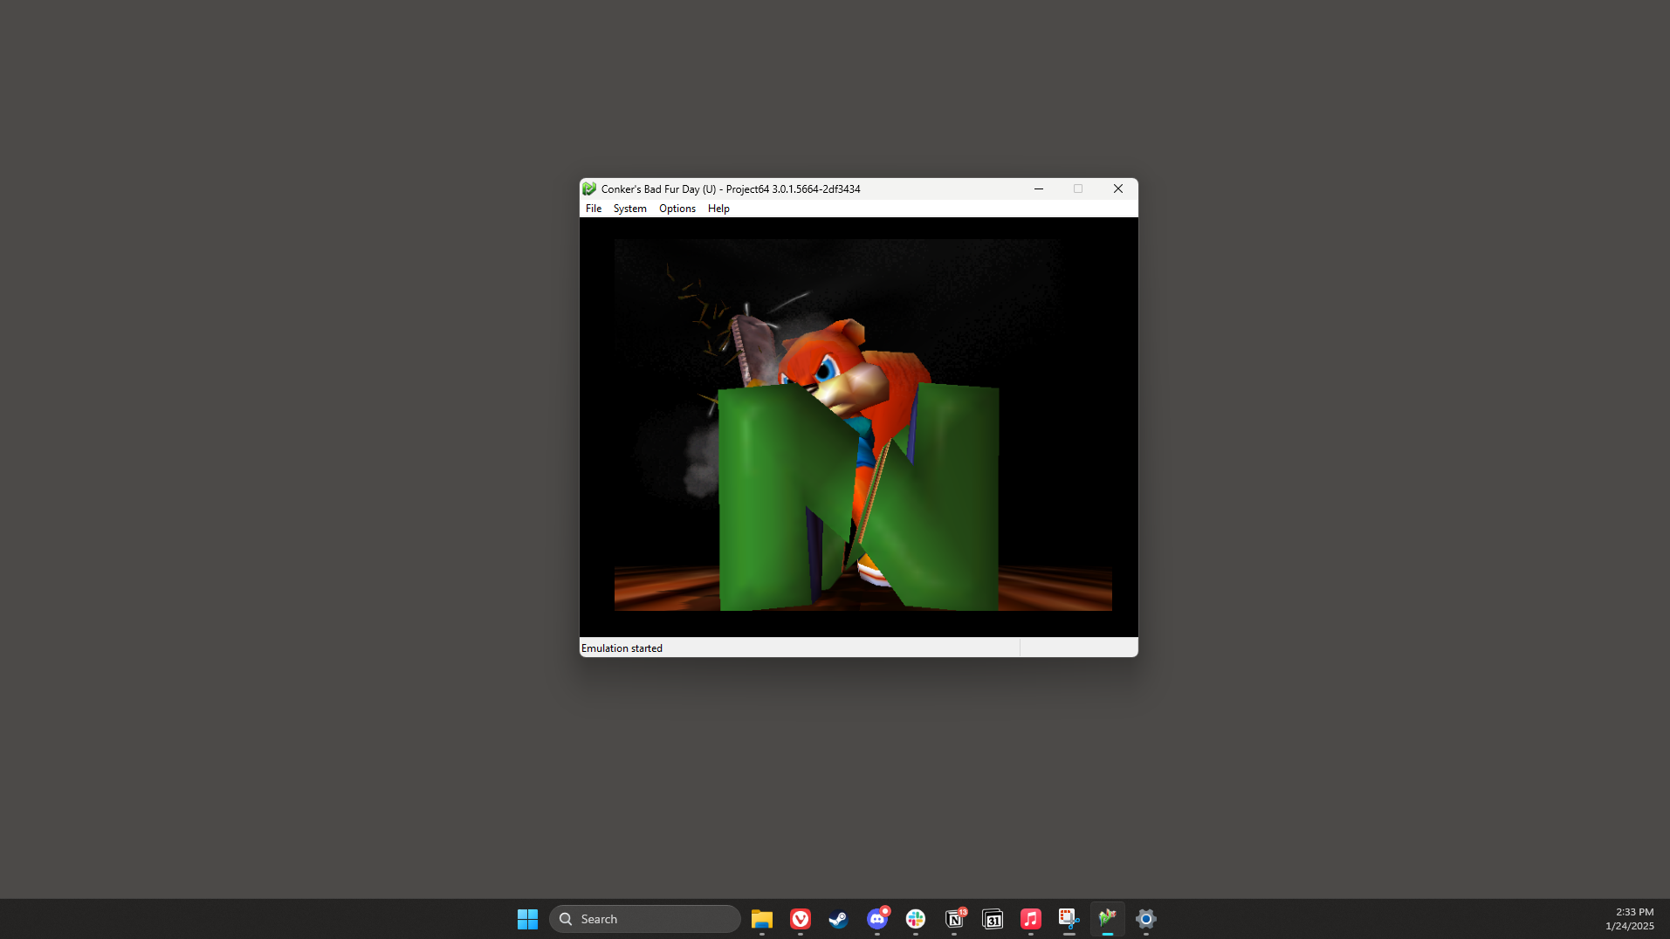Open Steam from the taskbar
Screen dimensions: 1670x939
pyautogui.click(x=839, y=919)
